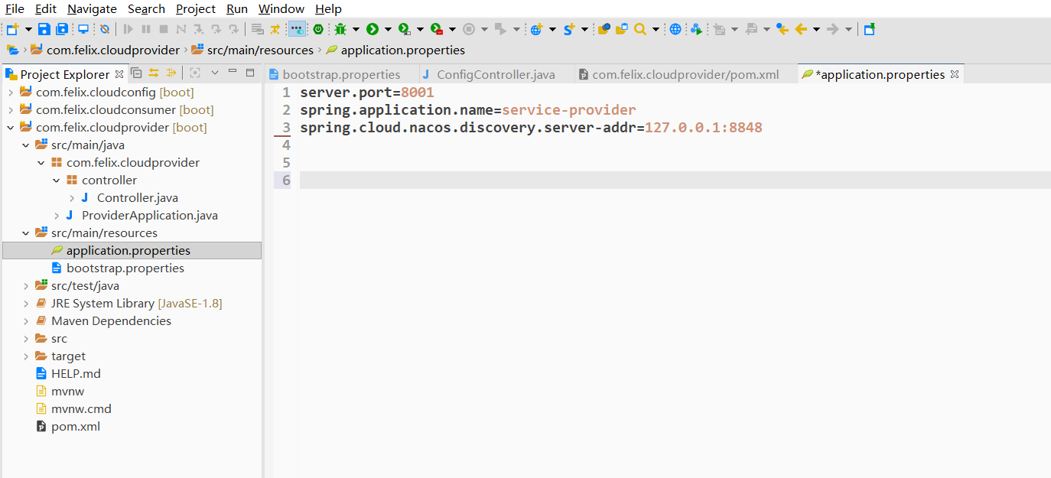Maximize the Project Explorer panel
The height and width of the screenshot is (478, 1051).
click(250, 73)
